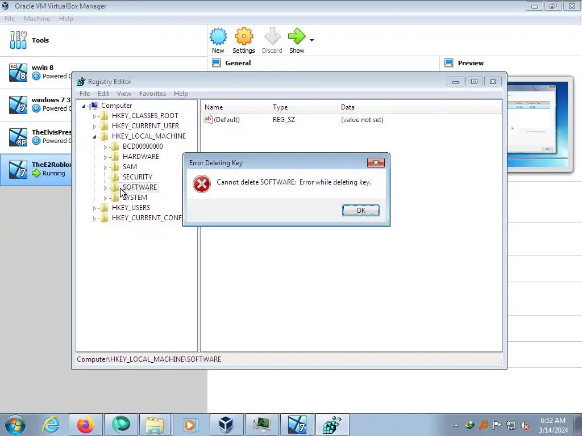Expand the HKEY_CURRENT_CONFIG key
582x436 pixels.
94,219
